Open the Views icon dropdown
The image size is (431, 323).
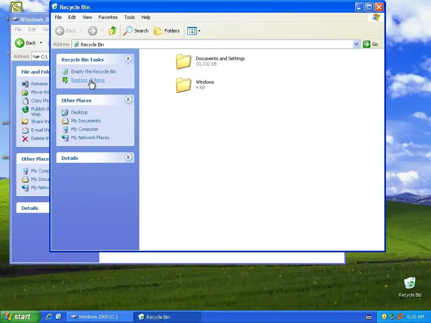point(194,31)
